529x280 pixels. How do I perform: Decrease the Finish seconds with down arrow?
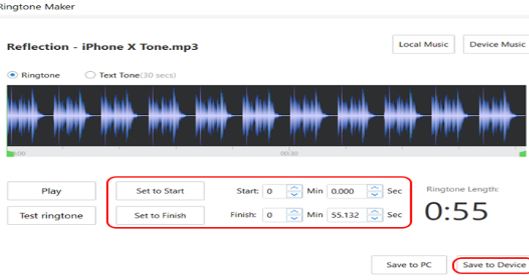pyautogui.click(x=374, y=218)
